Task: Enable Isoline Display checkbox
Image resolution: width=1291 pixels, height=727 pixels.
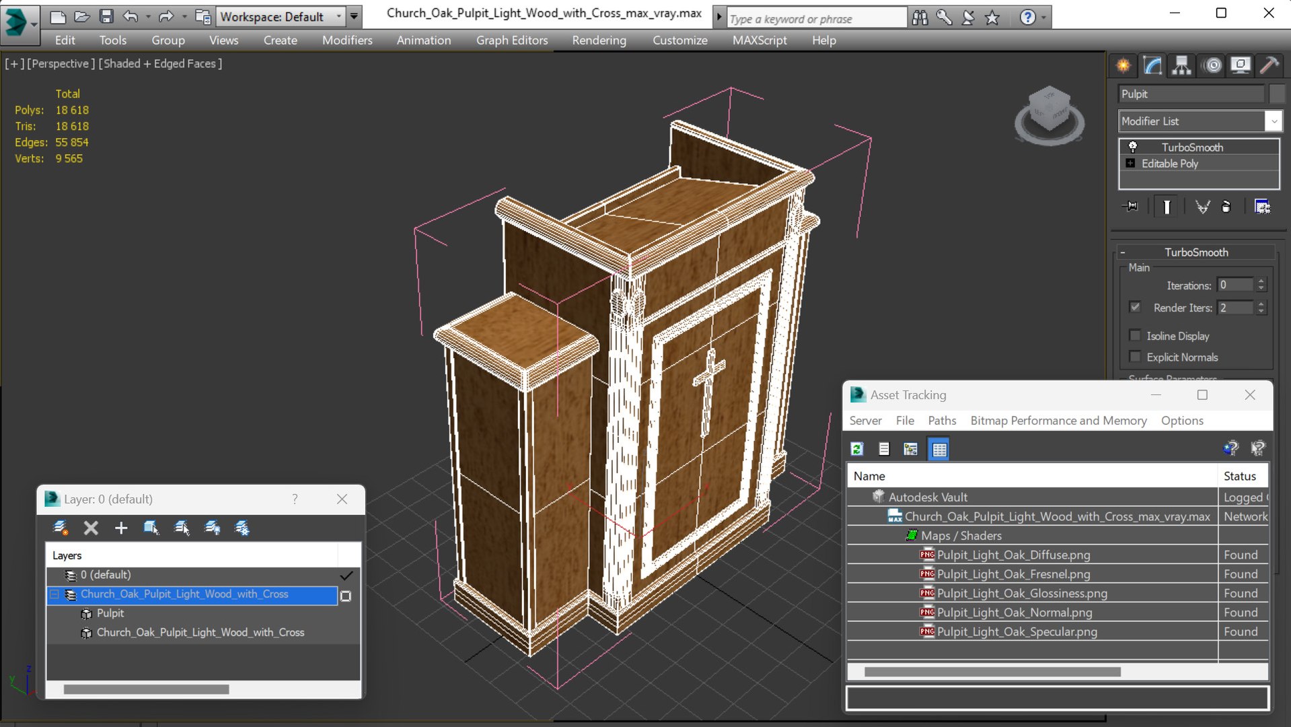Action: pyautogui.click(x=1135, y=335)
